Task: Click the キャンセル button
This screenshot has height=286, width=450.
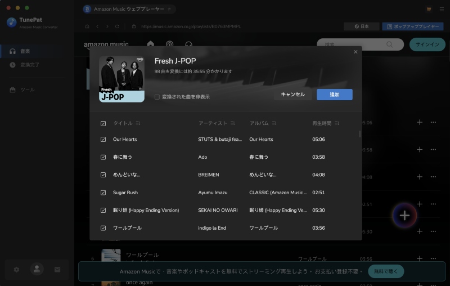Action: pos(292,95)
